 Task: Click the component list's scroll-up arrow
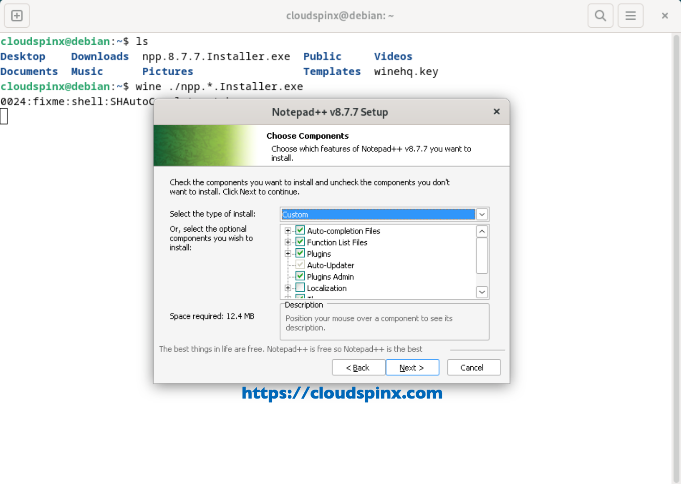click(x=482, y=231)
